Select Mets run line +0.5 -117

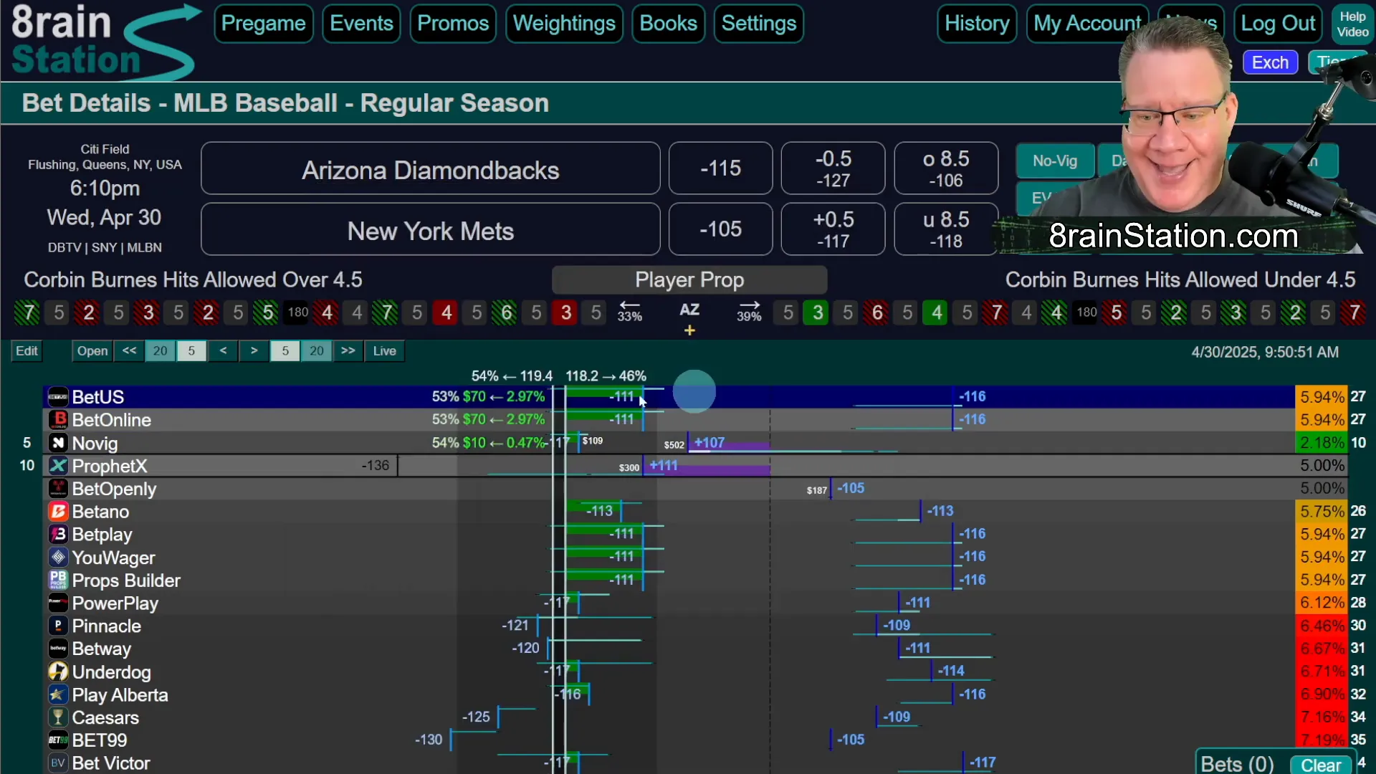click(833, 229)
